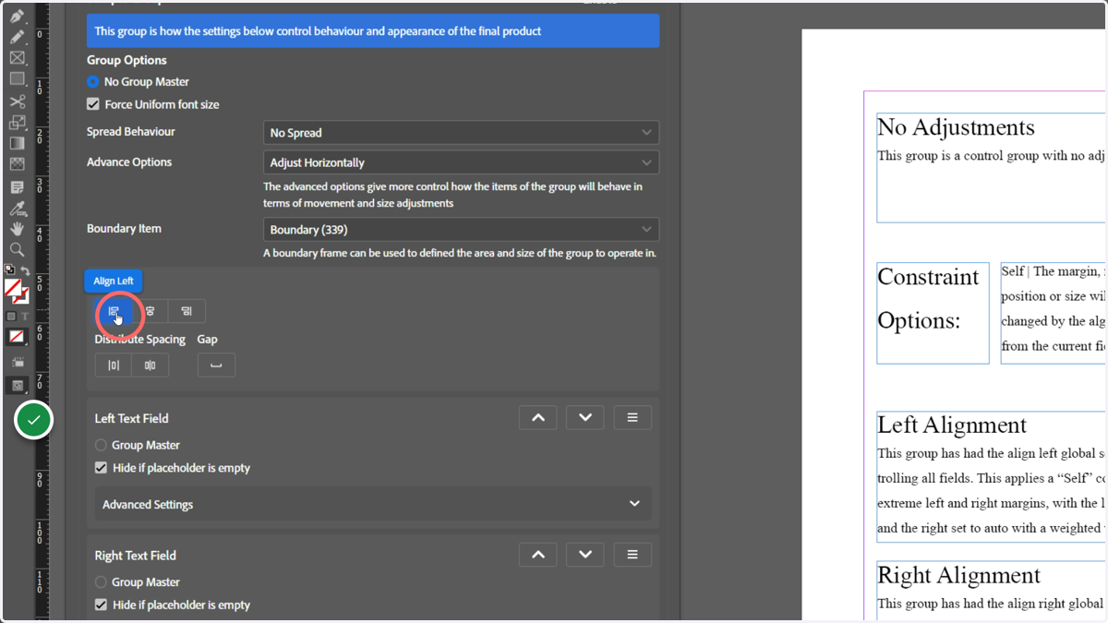Screen dimensions: 1108x623
Task: Toggle Force Uniform font size checkbox
Action: point(93,104)
